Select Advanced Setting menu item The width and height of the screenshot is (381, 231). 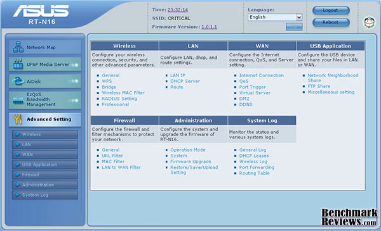pos(45,120)
